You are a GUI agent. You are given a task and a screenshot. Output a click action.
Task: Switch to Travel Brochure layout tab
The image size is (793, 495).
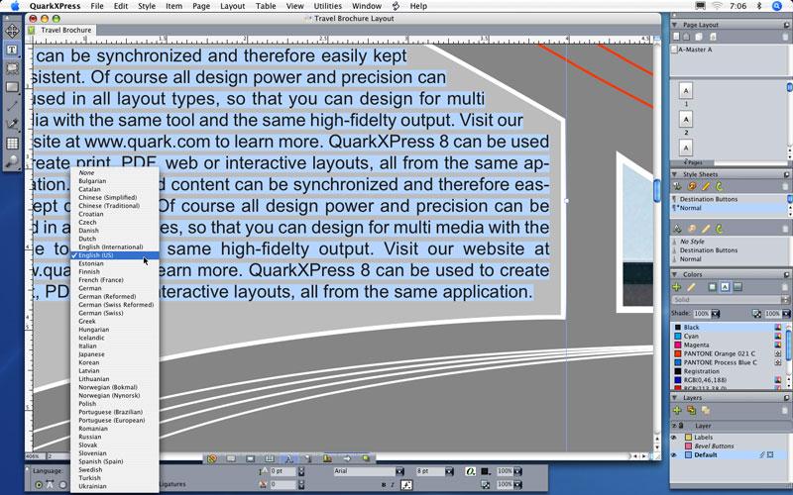tap(65, 30)
